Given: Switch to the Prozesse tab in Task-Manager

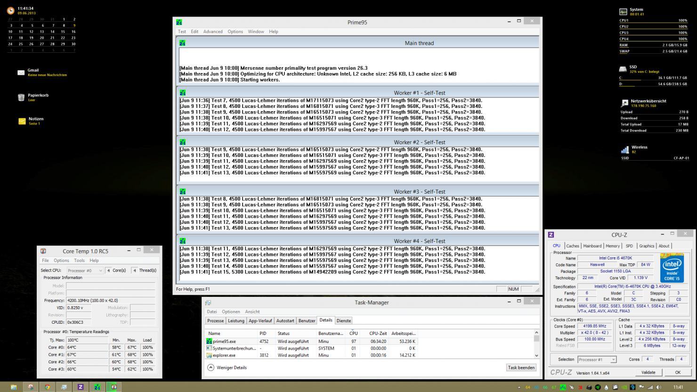Looking at the screenshot, I should click(216, 320).
